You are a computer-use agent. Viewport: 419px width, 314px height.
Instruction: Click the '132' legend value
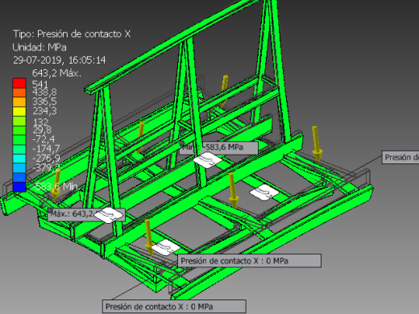click(40, 122)
